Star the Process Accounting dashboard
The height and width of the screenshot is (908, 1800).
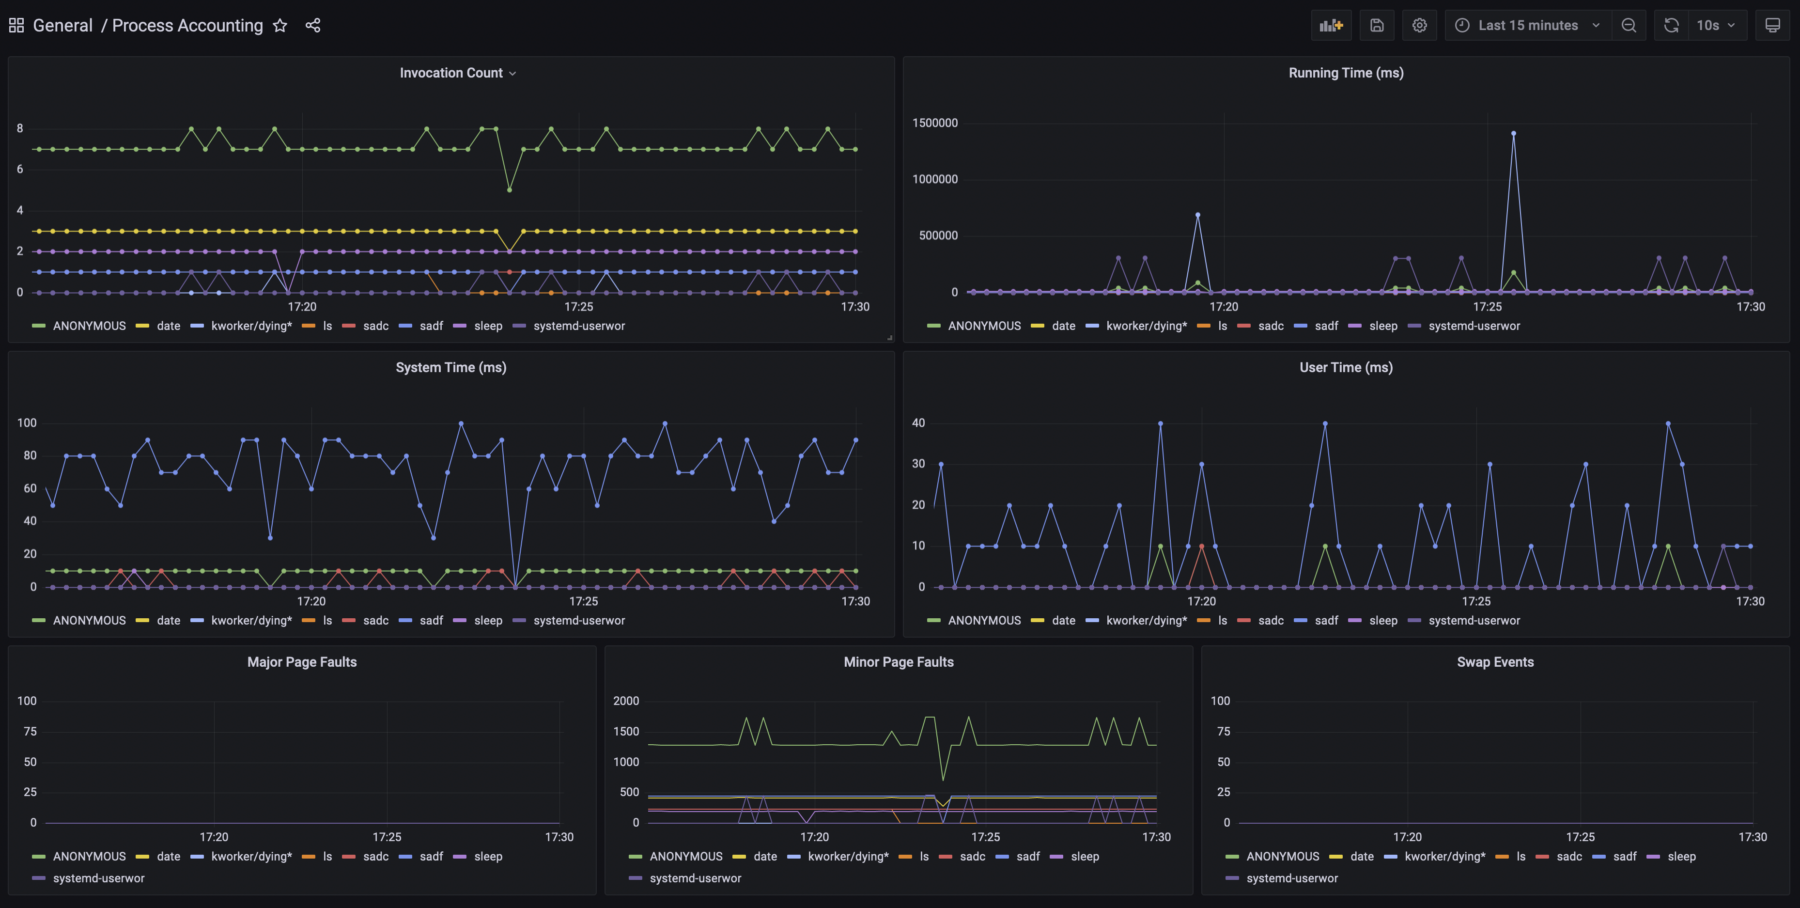coord(280,26)
